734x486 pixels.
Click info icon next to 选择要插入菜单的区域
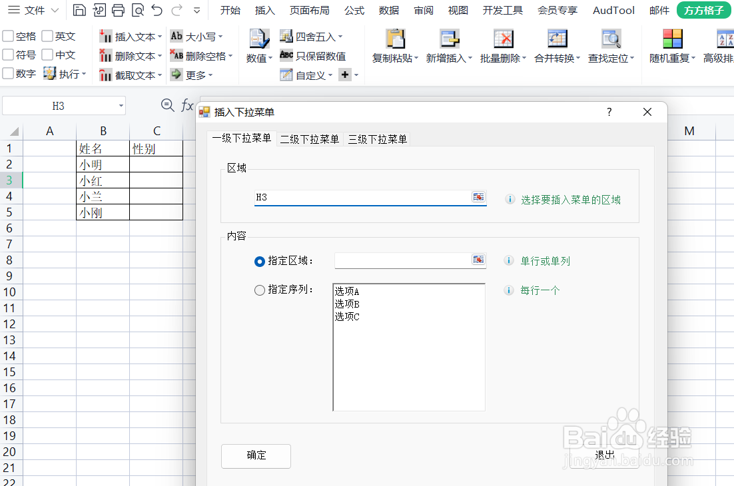[510, 200]
